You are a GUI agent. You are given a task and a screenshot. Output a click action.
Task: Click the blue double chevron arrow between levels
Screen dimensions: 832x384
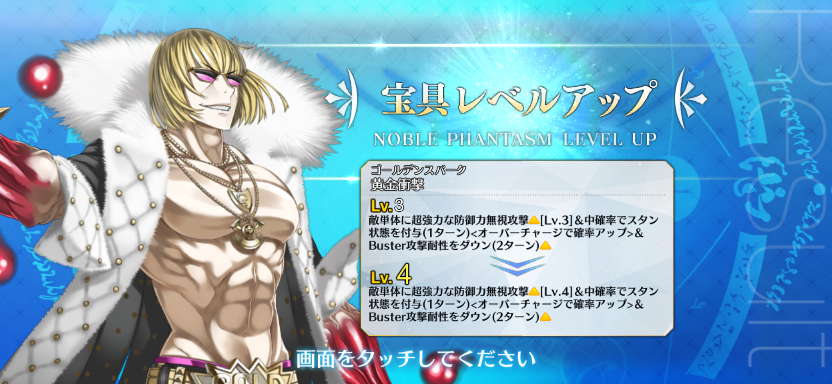[517, 266]
